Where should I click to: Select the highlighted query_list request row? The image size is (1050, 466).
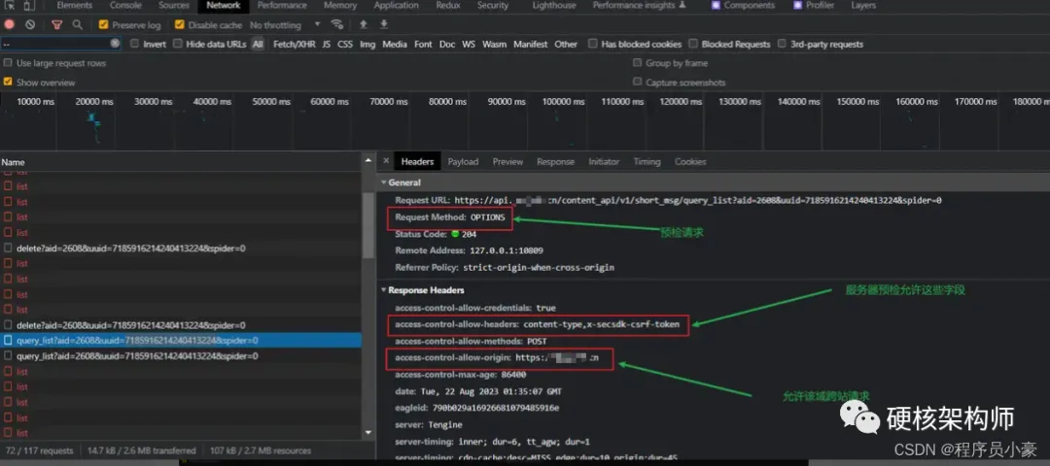click(181, 341)
